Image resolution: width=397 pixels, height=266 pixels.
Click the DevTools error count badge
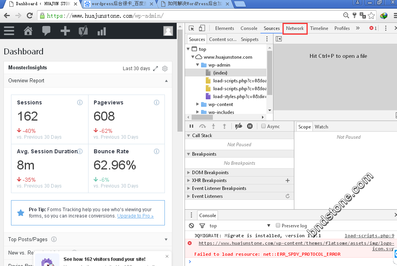point(373,28)
